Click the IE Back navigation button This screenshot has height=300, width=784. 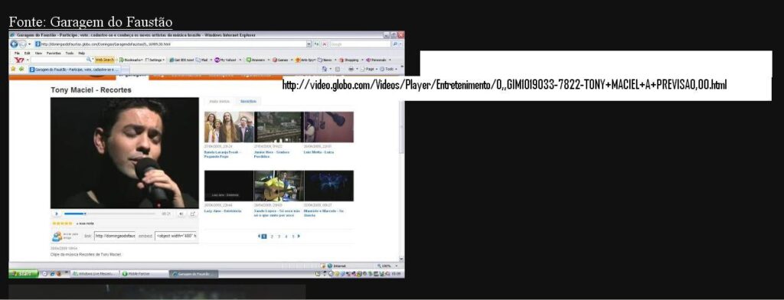pos(14,44)
